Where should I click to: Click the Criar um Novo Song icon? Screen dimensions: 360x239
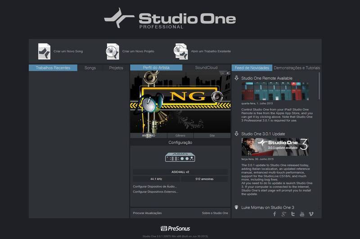pyautogui.click(x=44, y=51)
